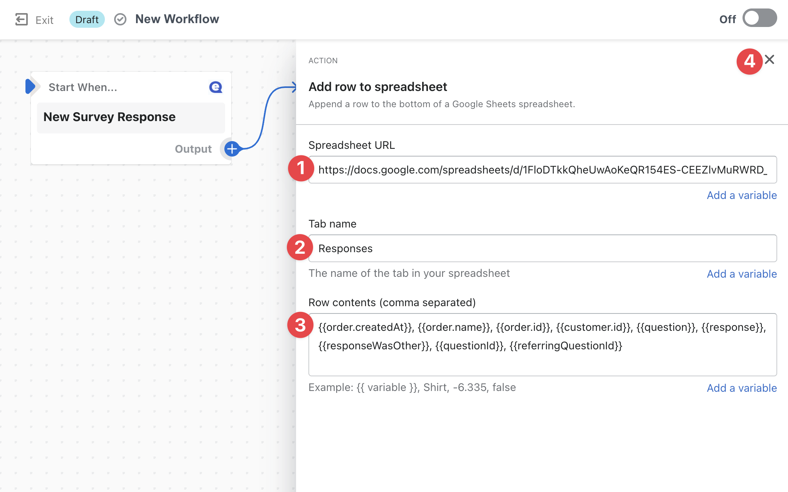Image resolution: width=788 pixels, height=492 pixels.
Task: Click the red step 3 badge
Action: coord(300,325)
